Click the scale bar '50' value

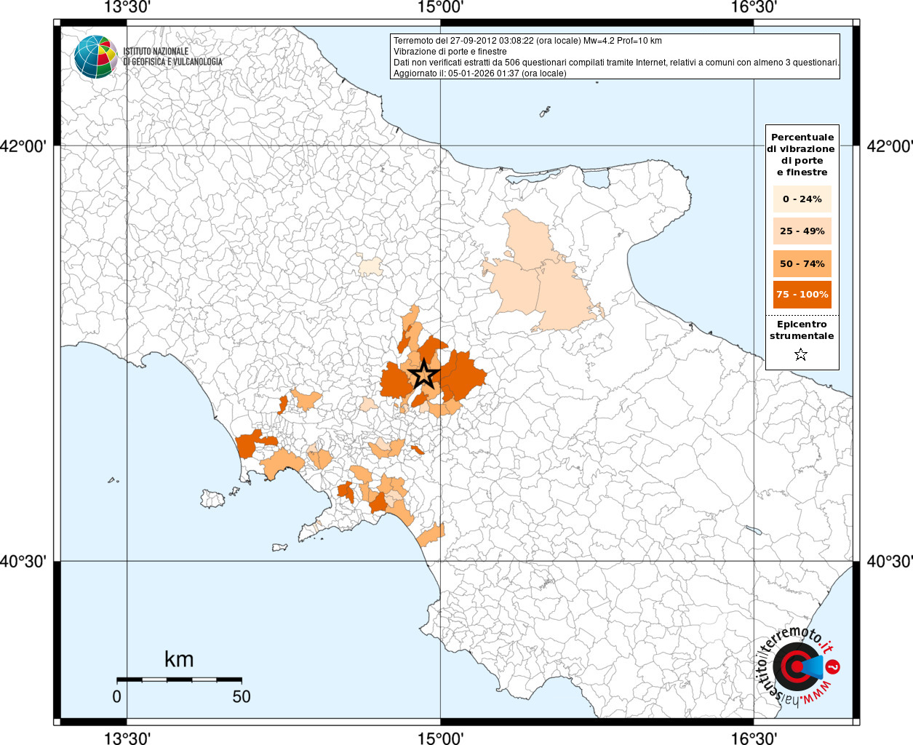242,696
